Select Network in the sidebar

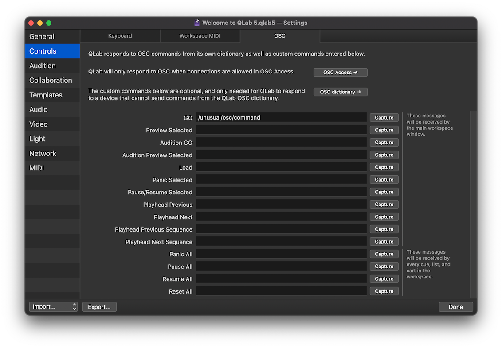point(43,154)
